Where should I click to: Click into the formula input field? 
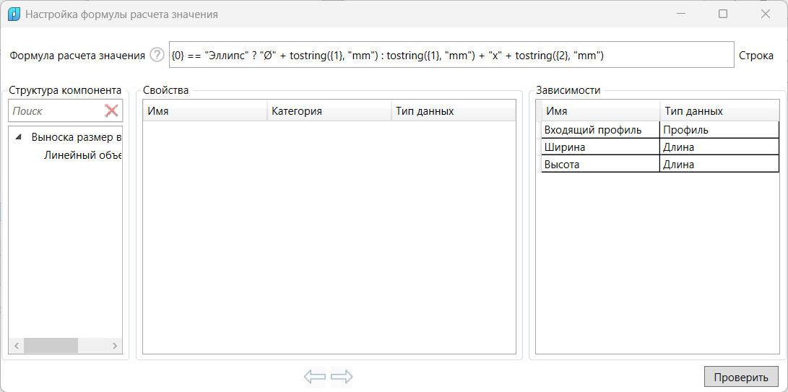point(451,55)
